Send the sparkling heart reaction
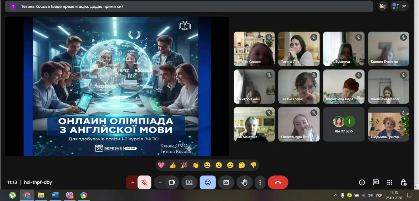 click(161, 165)
